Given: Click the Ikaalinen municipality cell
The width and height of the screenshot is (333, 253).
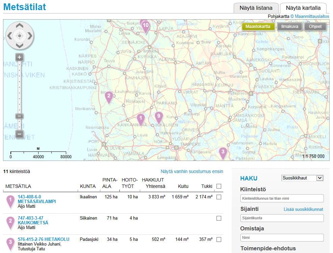Looking at the screenshot, I should click(x=88, y=197).
